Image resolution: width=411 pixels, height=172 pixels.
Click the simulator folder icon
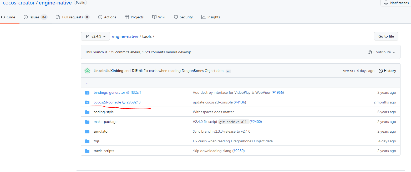click(87, 131)
